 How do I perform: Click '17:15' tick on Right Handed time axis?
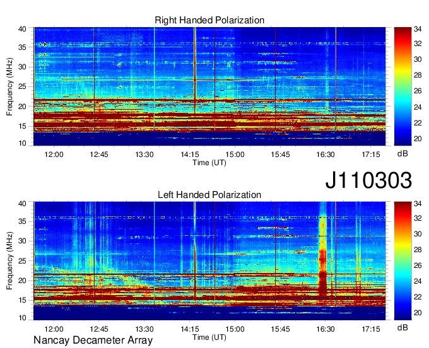click(x=371, y=154)
